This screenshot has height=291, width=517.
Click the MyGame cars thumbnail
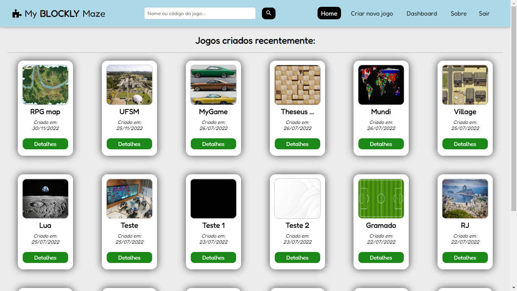tap(213, 85)
